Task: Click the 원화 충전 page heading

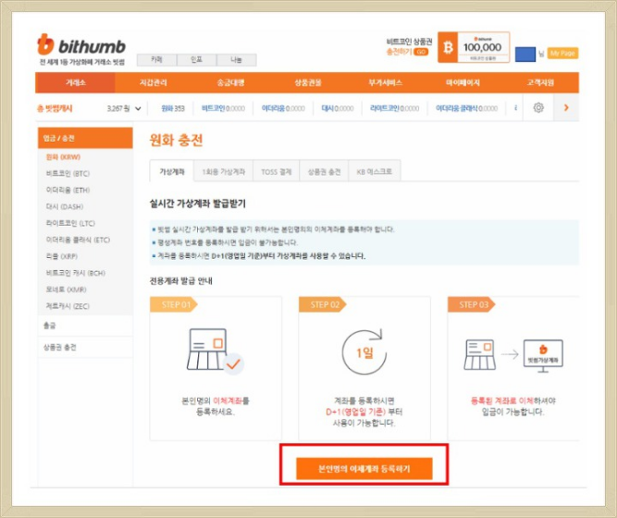Action: [x=176, y=140]
